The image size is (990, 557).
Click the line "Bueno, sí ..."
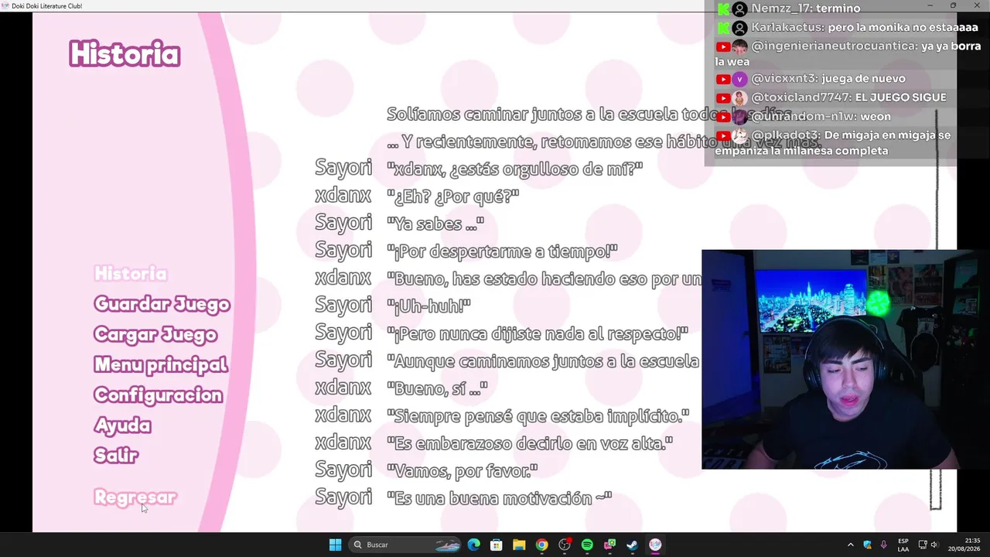pos(437,389)
